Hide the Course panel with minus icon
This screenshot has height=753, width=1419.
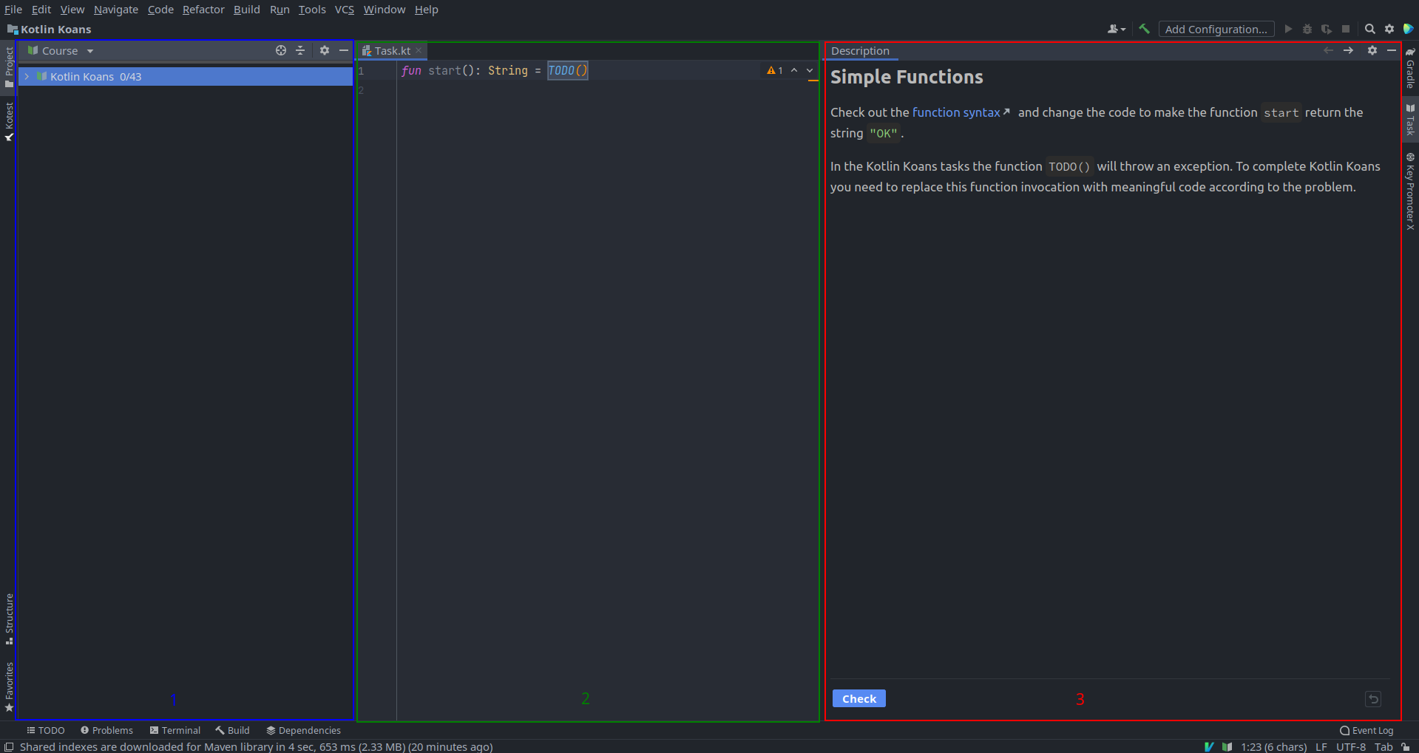coord(344,50)
